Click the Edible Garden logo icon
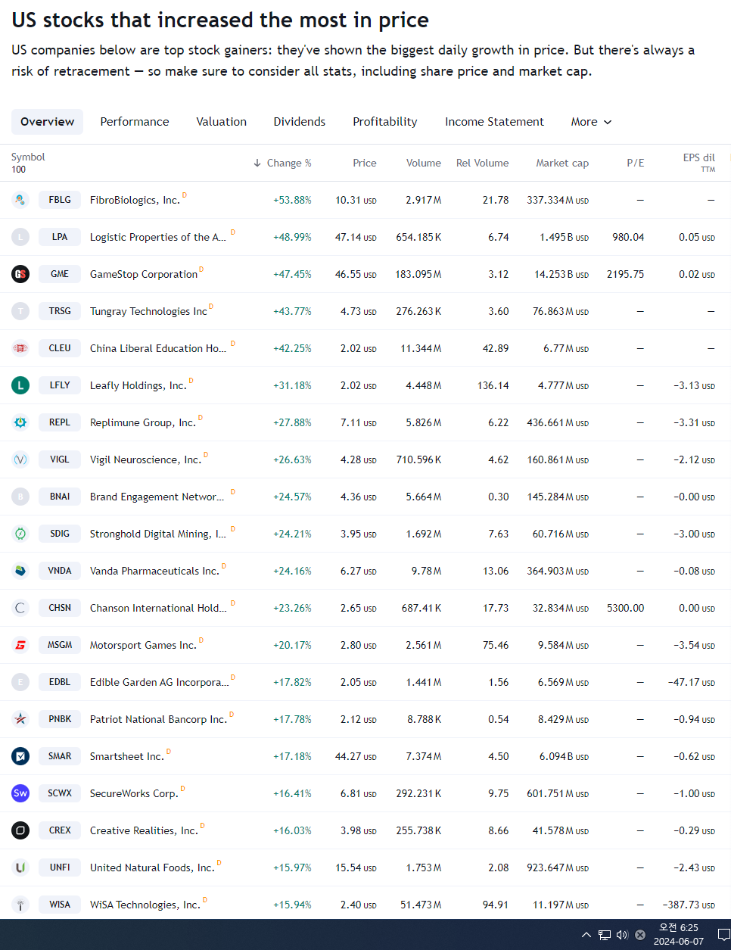This screenshot has height=950, width=731. point(20,682)
